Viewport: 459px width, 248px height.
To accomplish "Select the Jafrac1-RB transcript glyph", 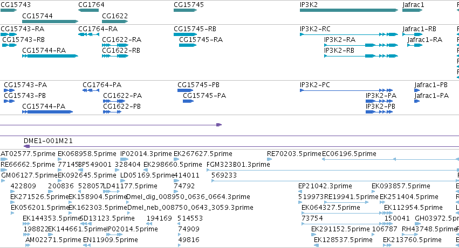I will (x=413, y=34).
